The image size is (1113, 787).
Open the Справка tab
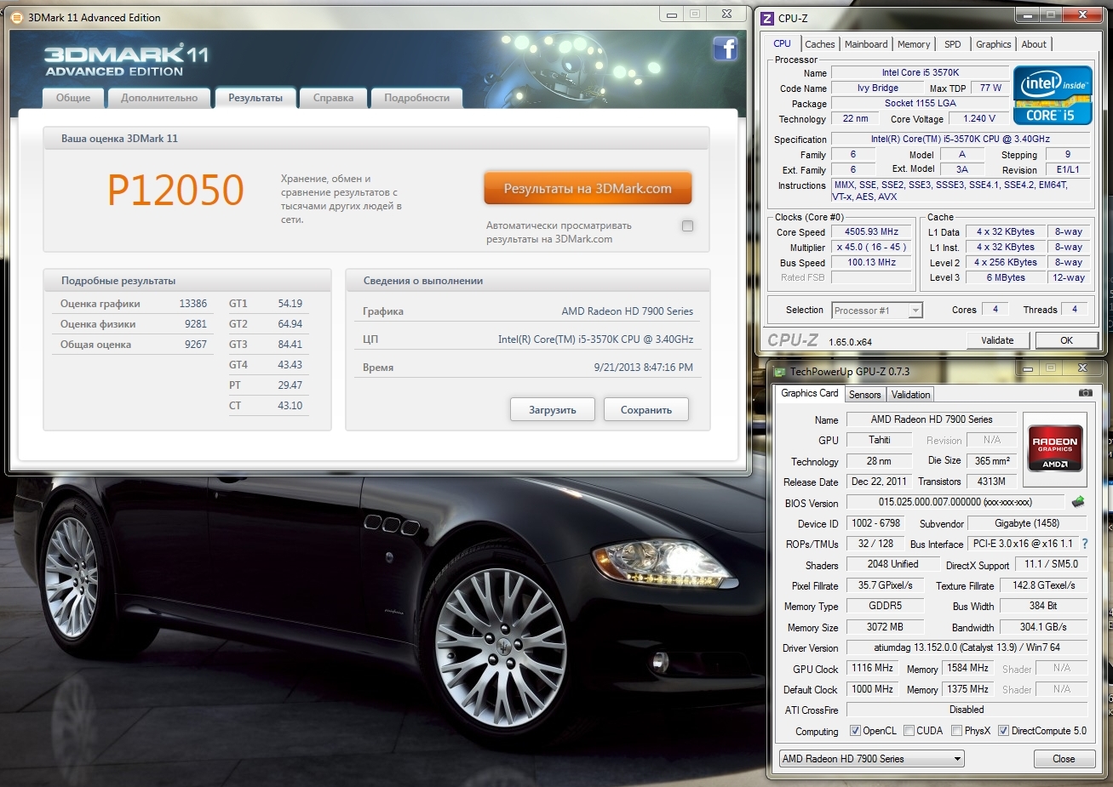[x=333, y=98]
